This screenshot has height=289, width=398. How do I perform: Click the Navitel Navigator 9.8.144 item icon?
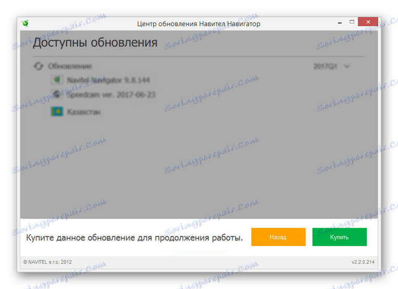pos(57,80)
